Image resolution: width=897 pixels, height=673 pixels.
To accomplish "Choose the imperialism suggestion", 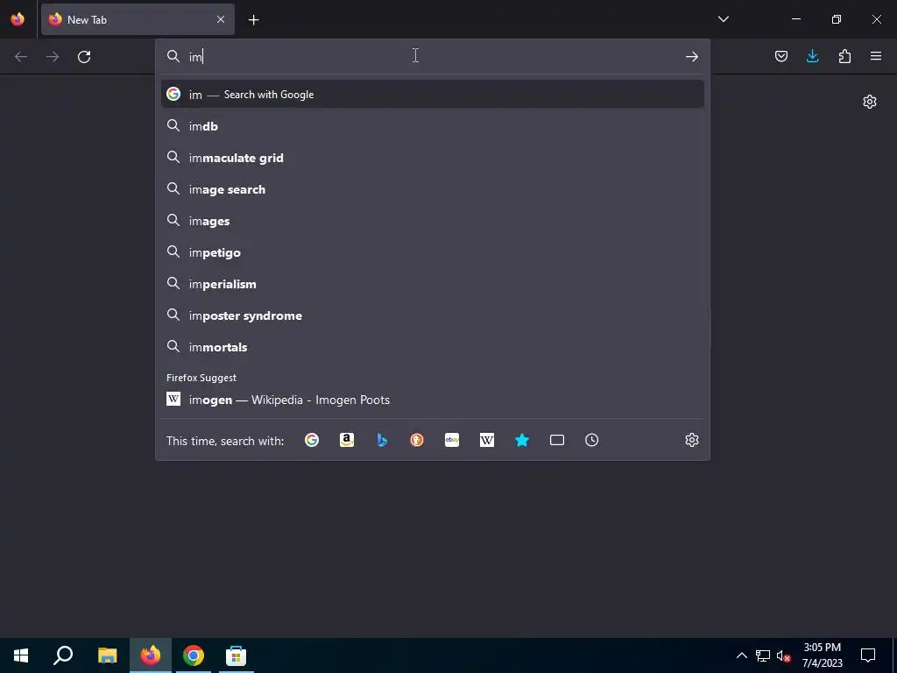I will [x=433, y=284].
